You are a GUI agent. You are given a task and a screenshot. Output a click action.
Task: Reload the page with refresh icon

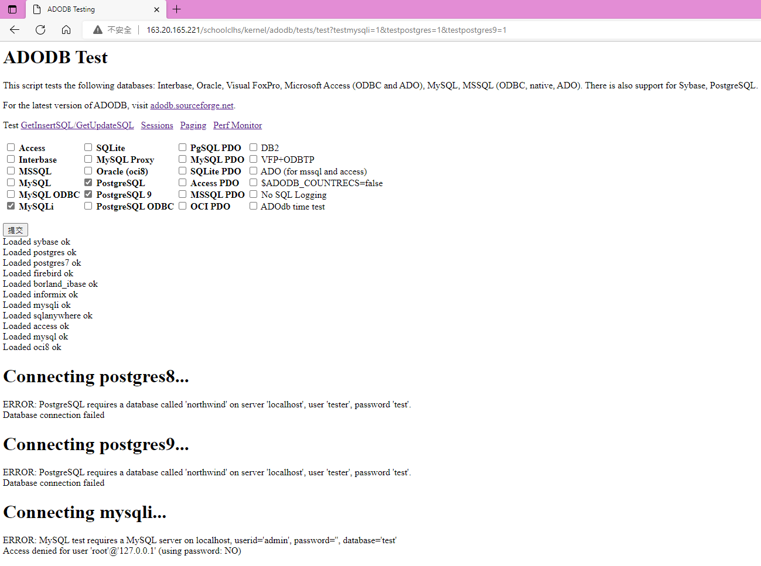coord(40,30)
